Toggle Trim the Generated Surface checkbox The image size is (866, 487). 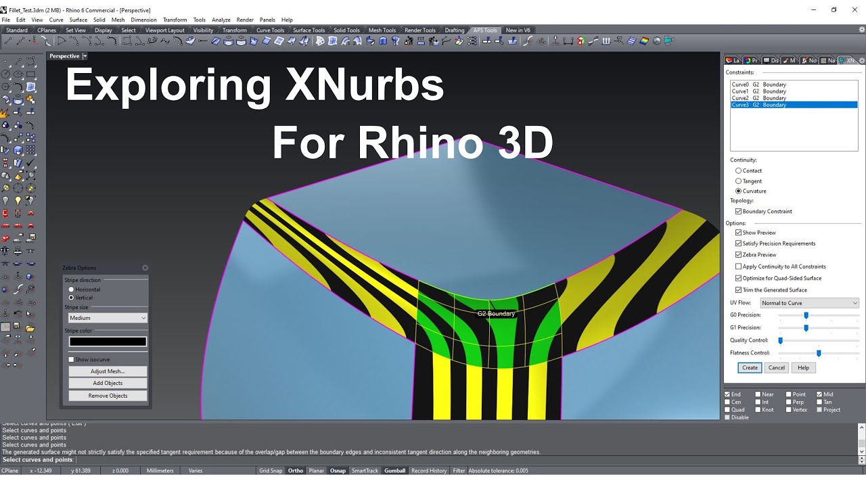[x=739, y=289]
